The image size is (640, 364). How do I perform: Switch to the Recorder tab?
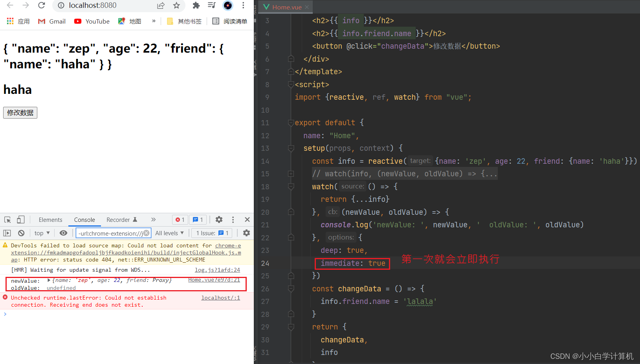pyautogui.click(x=122, y=220)
